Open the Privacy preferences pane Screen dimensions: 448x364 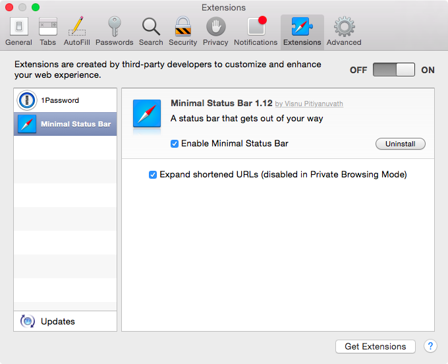[x=215, y=32]
